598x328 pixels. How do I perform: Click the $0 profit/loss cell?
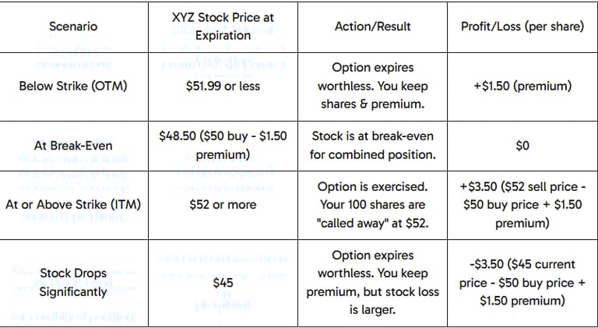pyautogui.click(x=522, y=146)
